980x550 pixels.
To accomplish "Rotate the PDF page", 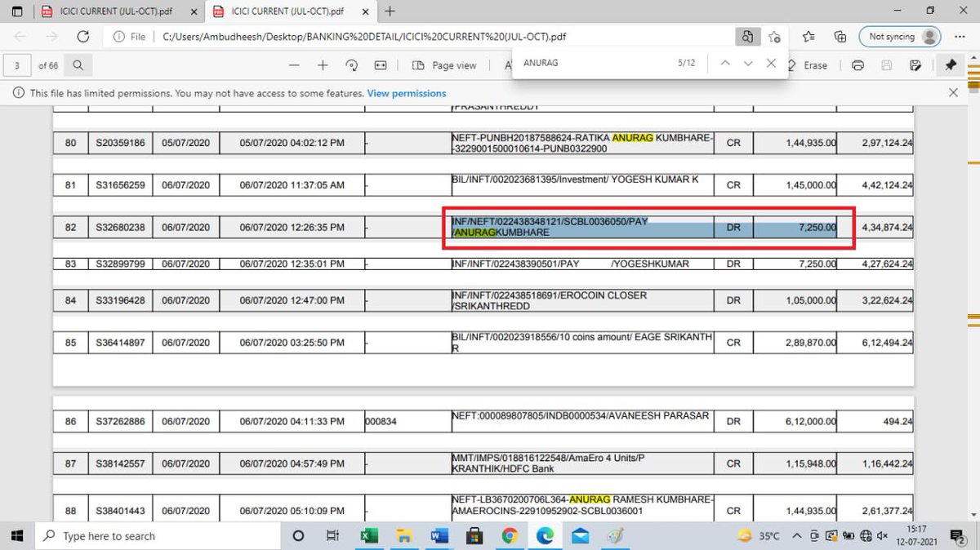I will click(x=352, y=65).
